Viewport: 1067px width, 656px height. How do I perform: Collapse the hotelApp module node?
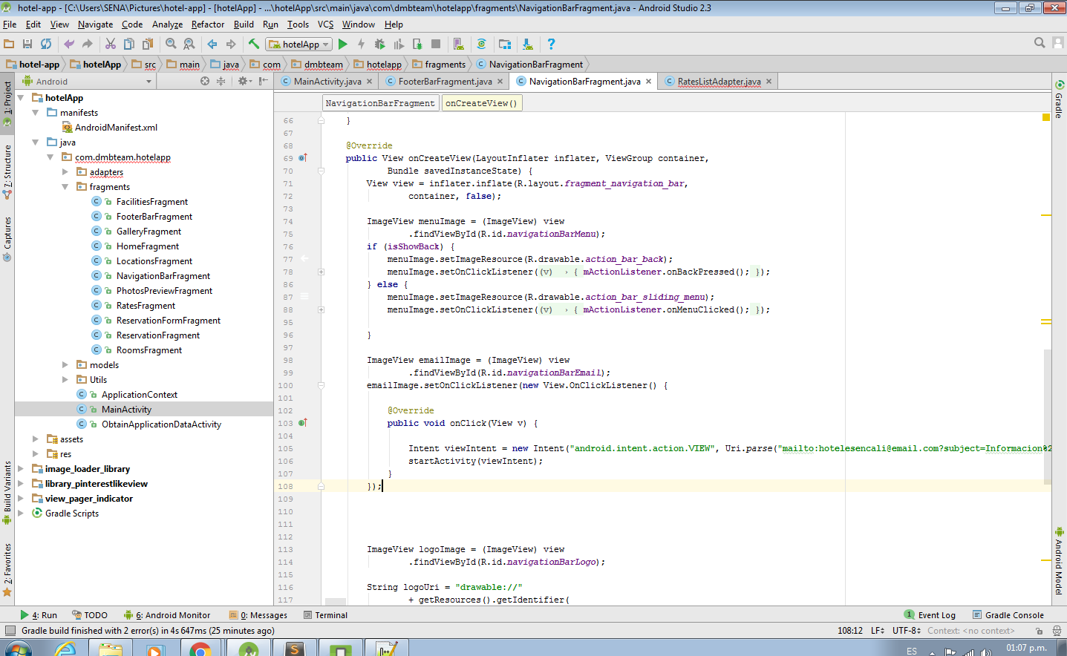pyautogui.click(x=21, y=98)
